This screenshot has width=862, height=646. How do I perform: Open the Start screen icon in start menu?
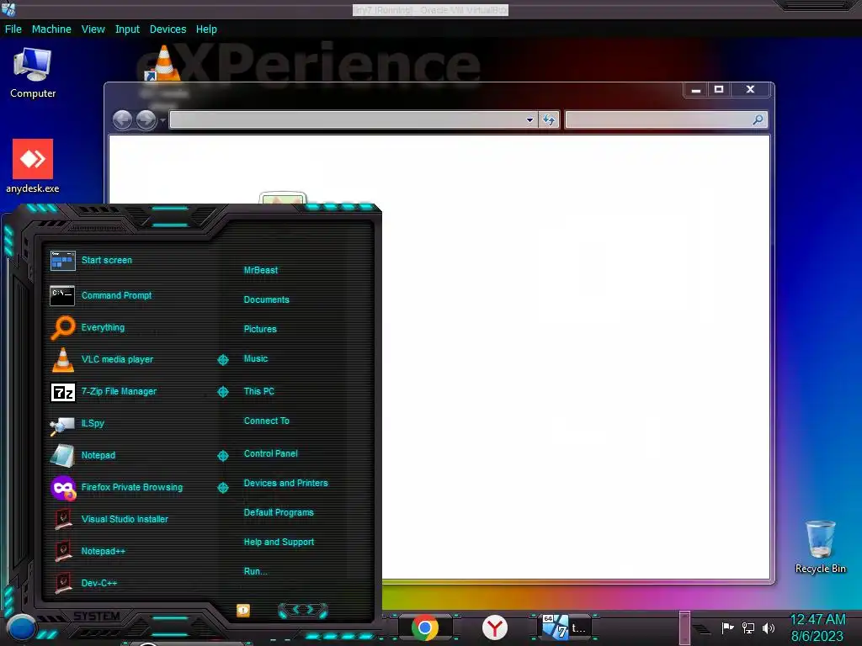pyautogui.click(x=62, y=261)
